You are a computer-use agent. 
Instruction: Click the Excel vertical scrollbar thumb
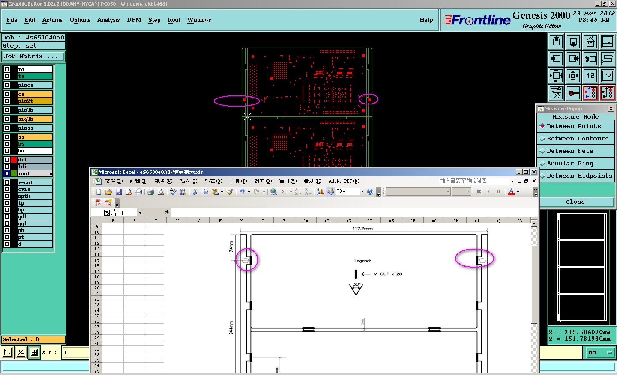pyautogui.click(x=534, y=285)
